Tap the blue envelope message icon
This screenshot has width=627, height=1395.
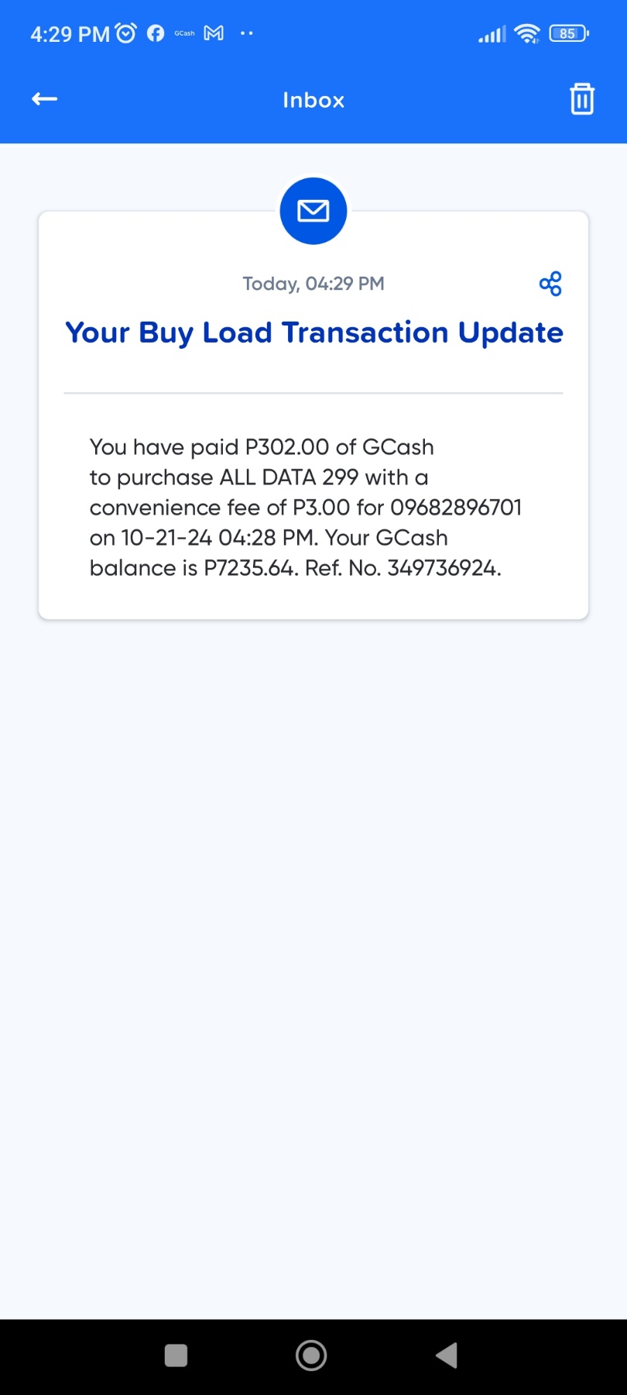click(x=313, y=211)
